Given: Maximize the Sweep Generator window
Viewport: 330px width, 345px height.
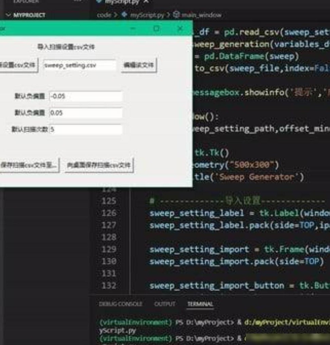Looking at the screenshot, I should coord(156,28).
